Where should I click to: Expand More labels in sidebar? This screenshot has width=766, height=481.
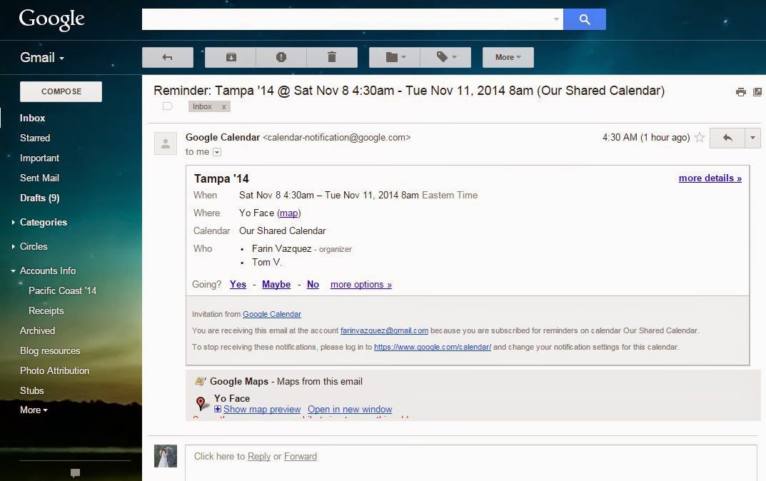[x=34, y=410]
